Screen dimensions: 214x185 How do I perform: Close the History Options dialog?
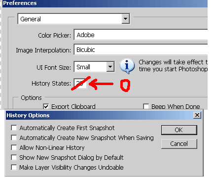(197, 115)
